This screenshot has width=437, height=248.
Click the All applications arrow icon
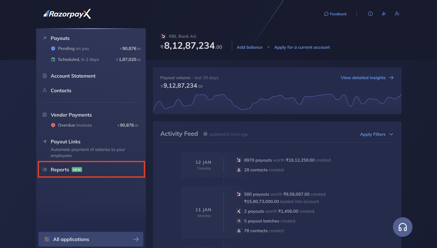pyautogui.click(x=136, y=239)
